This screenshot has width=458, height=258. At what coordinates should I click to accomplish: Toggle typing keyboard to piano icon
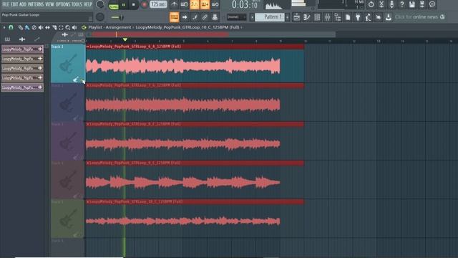click(174, 17)
